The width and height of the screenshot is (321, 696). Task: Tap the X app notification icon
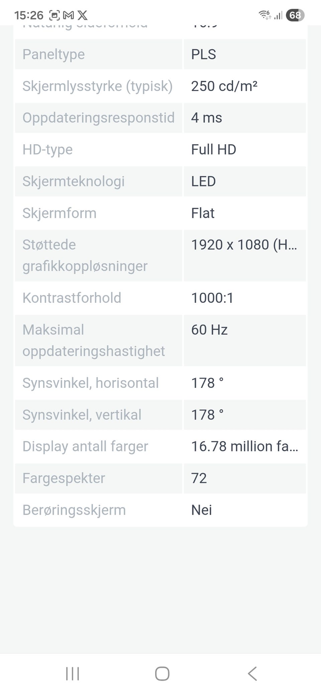click(x=82, y=15)
